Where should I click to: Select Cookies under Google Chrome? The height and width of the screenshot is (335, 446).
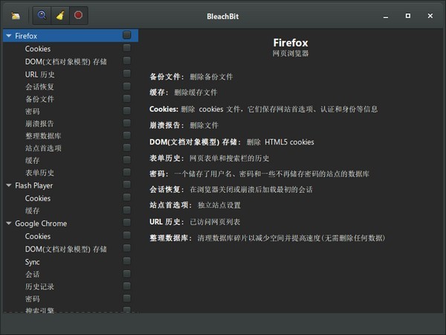(x=71, y=236)
